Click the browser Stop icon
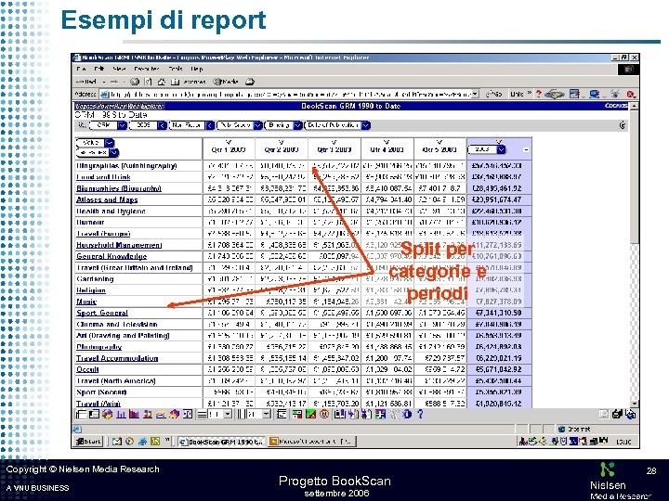 click(135, 82)
